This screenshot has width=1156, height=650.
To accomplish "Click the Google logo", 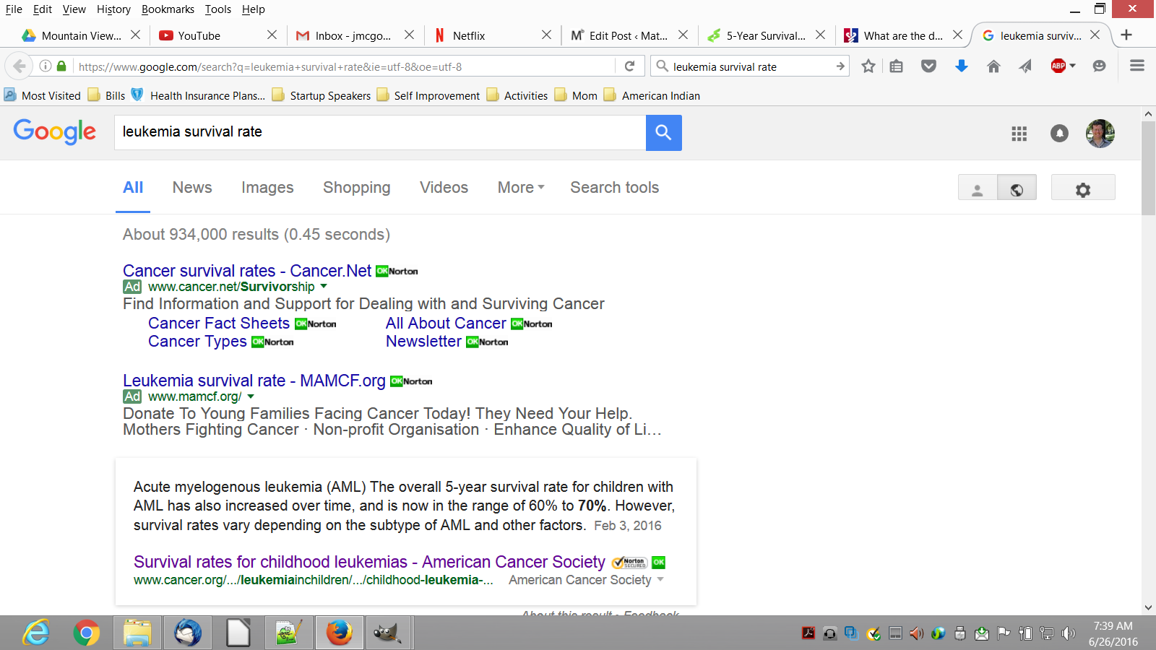I will point(55,131).
